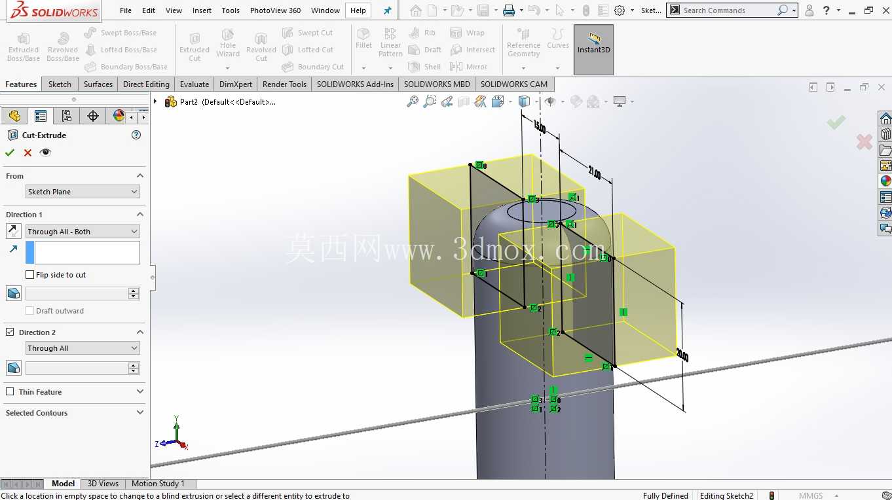The height and width of the screenshot is (500, 892).
Task: Open Custom Properties task pane icon
Action: click(885, 197)
